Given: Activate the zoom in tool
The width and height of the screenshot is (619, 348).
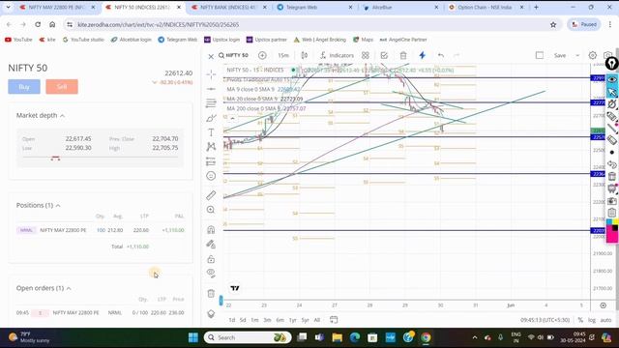Looking at the screenshot, I should [211, 210].
